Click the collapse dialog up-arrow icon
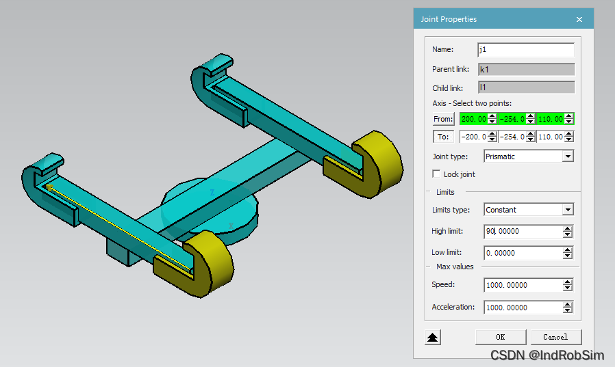 click(433, 337)
